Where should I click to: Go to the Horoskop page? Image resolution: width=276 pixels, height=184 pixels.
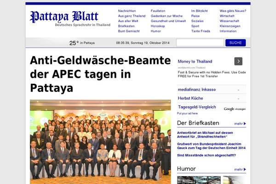[x=158, y=26]
